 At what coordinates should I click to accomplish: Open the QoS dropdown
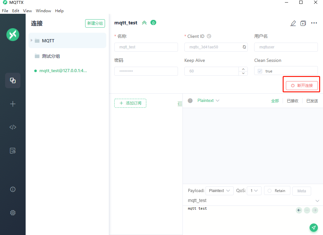pos(254,191)
